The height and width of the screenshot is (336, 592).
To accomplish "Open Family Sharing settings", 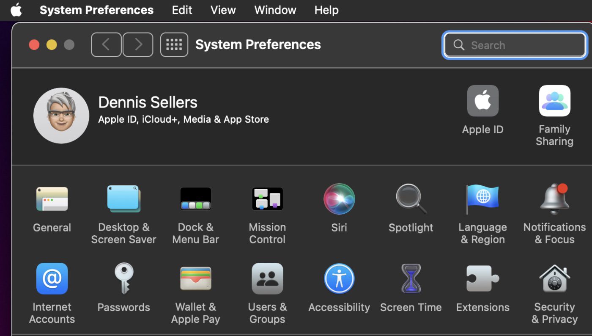I will click(x=554, y=101).
